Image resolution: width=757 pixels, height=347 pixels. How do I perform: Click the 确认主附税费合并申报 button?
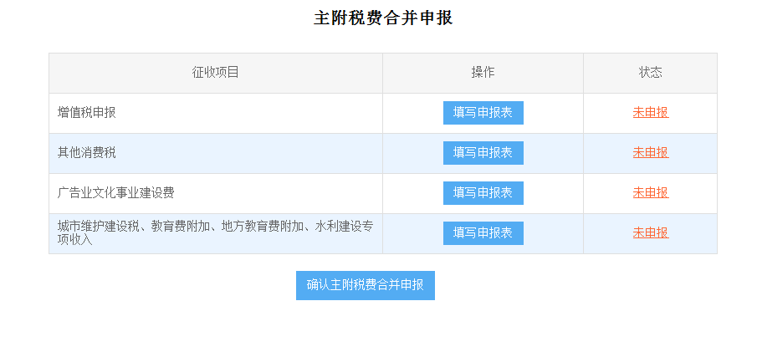[x=366, y=285]
